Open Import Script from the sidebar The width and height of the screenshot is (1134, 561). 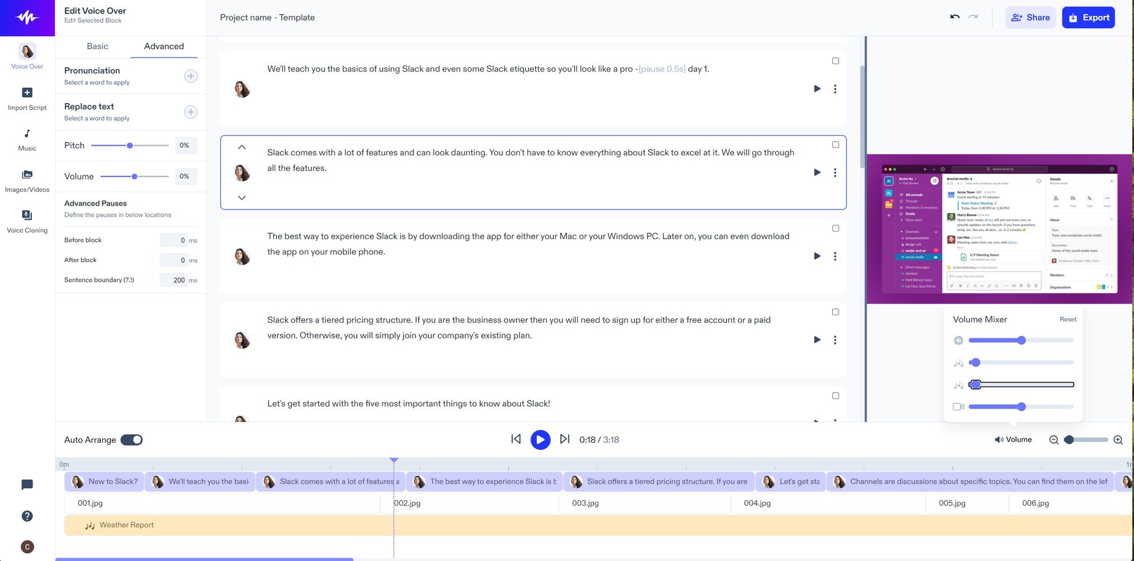pyautogui.click(x=27, y=99)
